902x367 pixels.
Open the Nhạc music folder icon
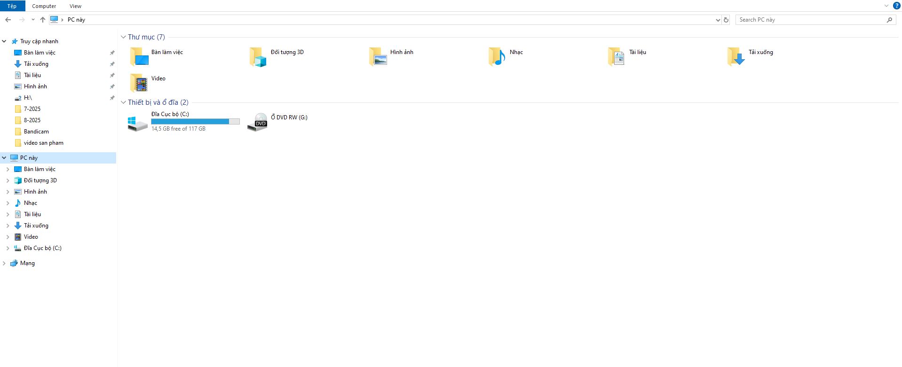pyautogui.click(x=497, y=57)
